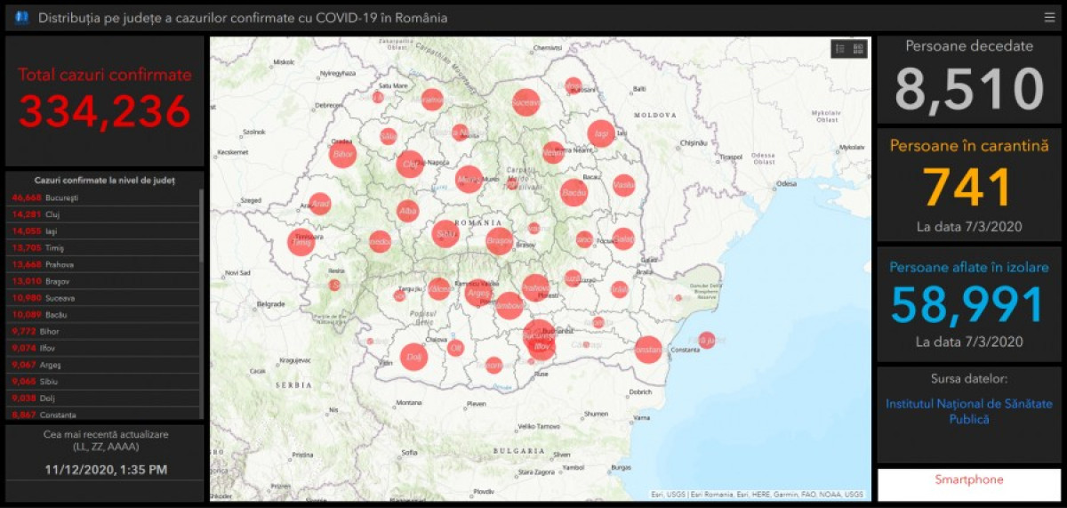This screenshot has width=1067, height=508.
Task: Open the Institutul Național de Sănătate Publică link
Action: pyautogui.click(x=968, y=411)
